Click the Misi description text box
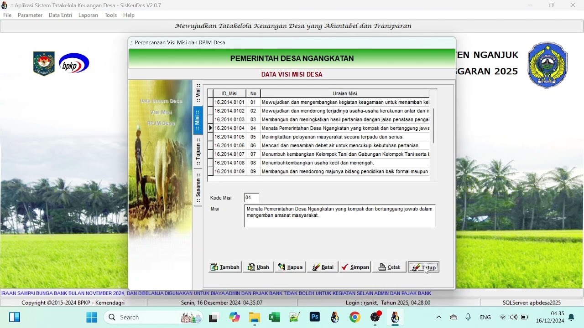Screen dimensions: 584x328 click(x=340, y=216)
